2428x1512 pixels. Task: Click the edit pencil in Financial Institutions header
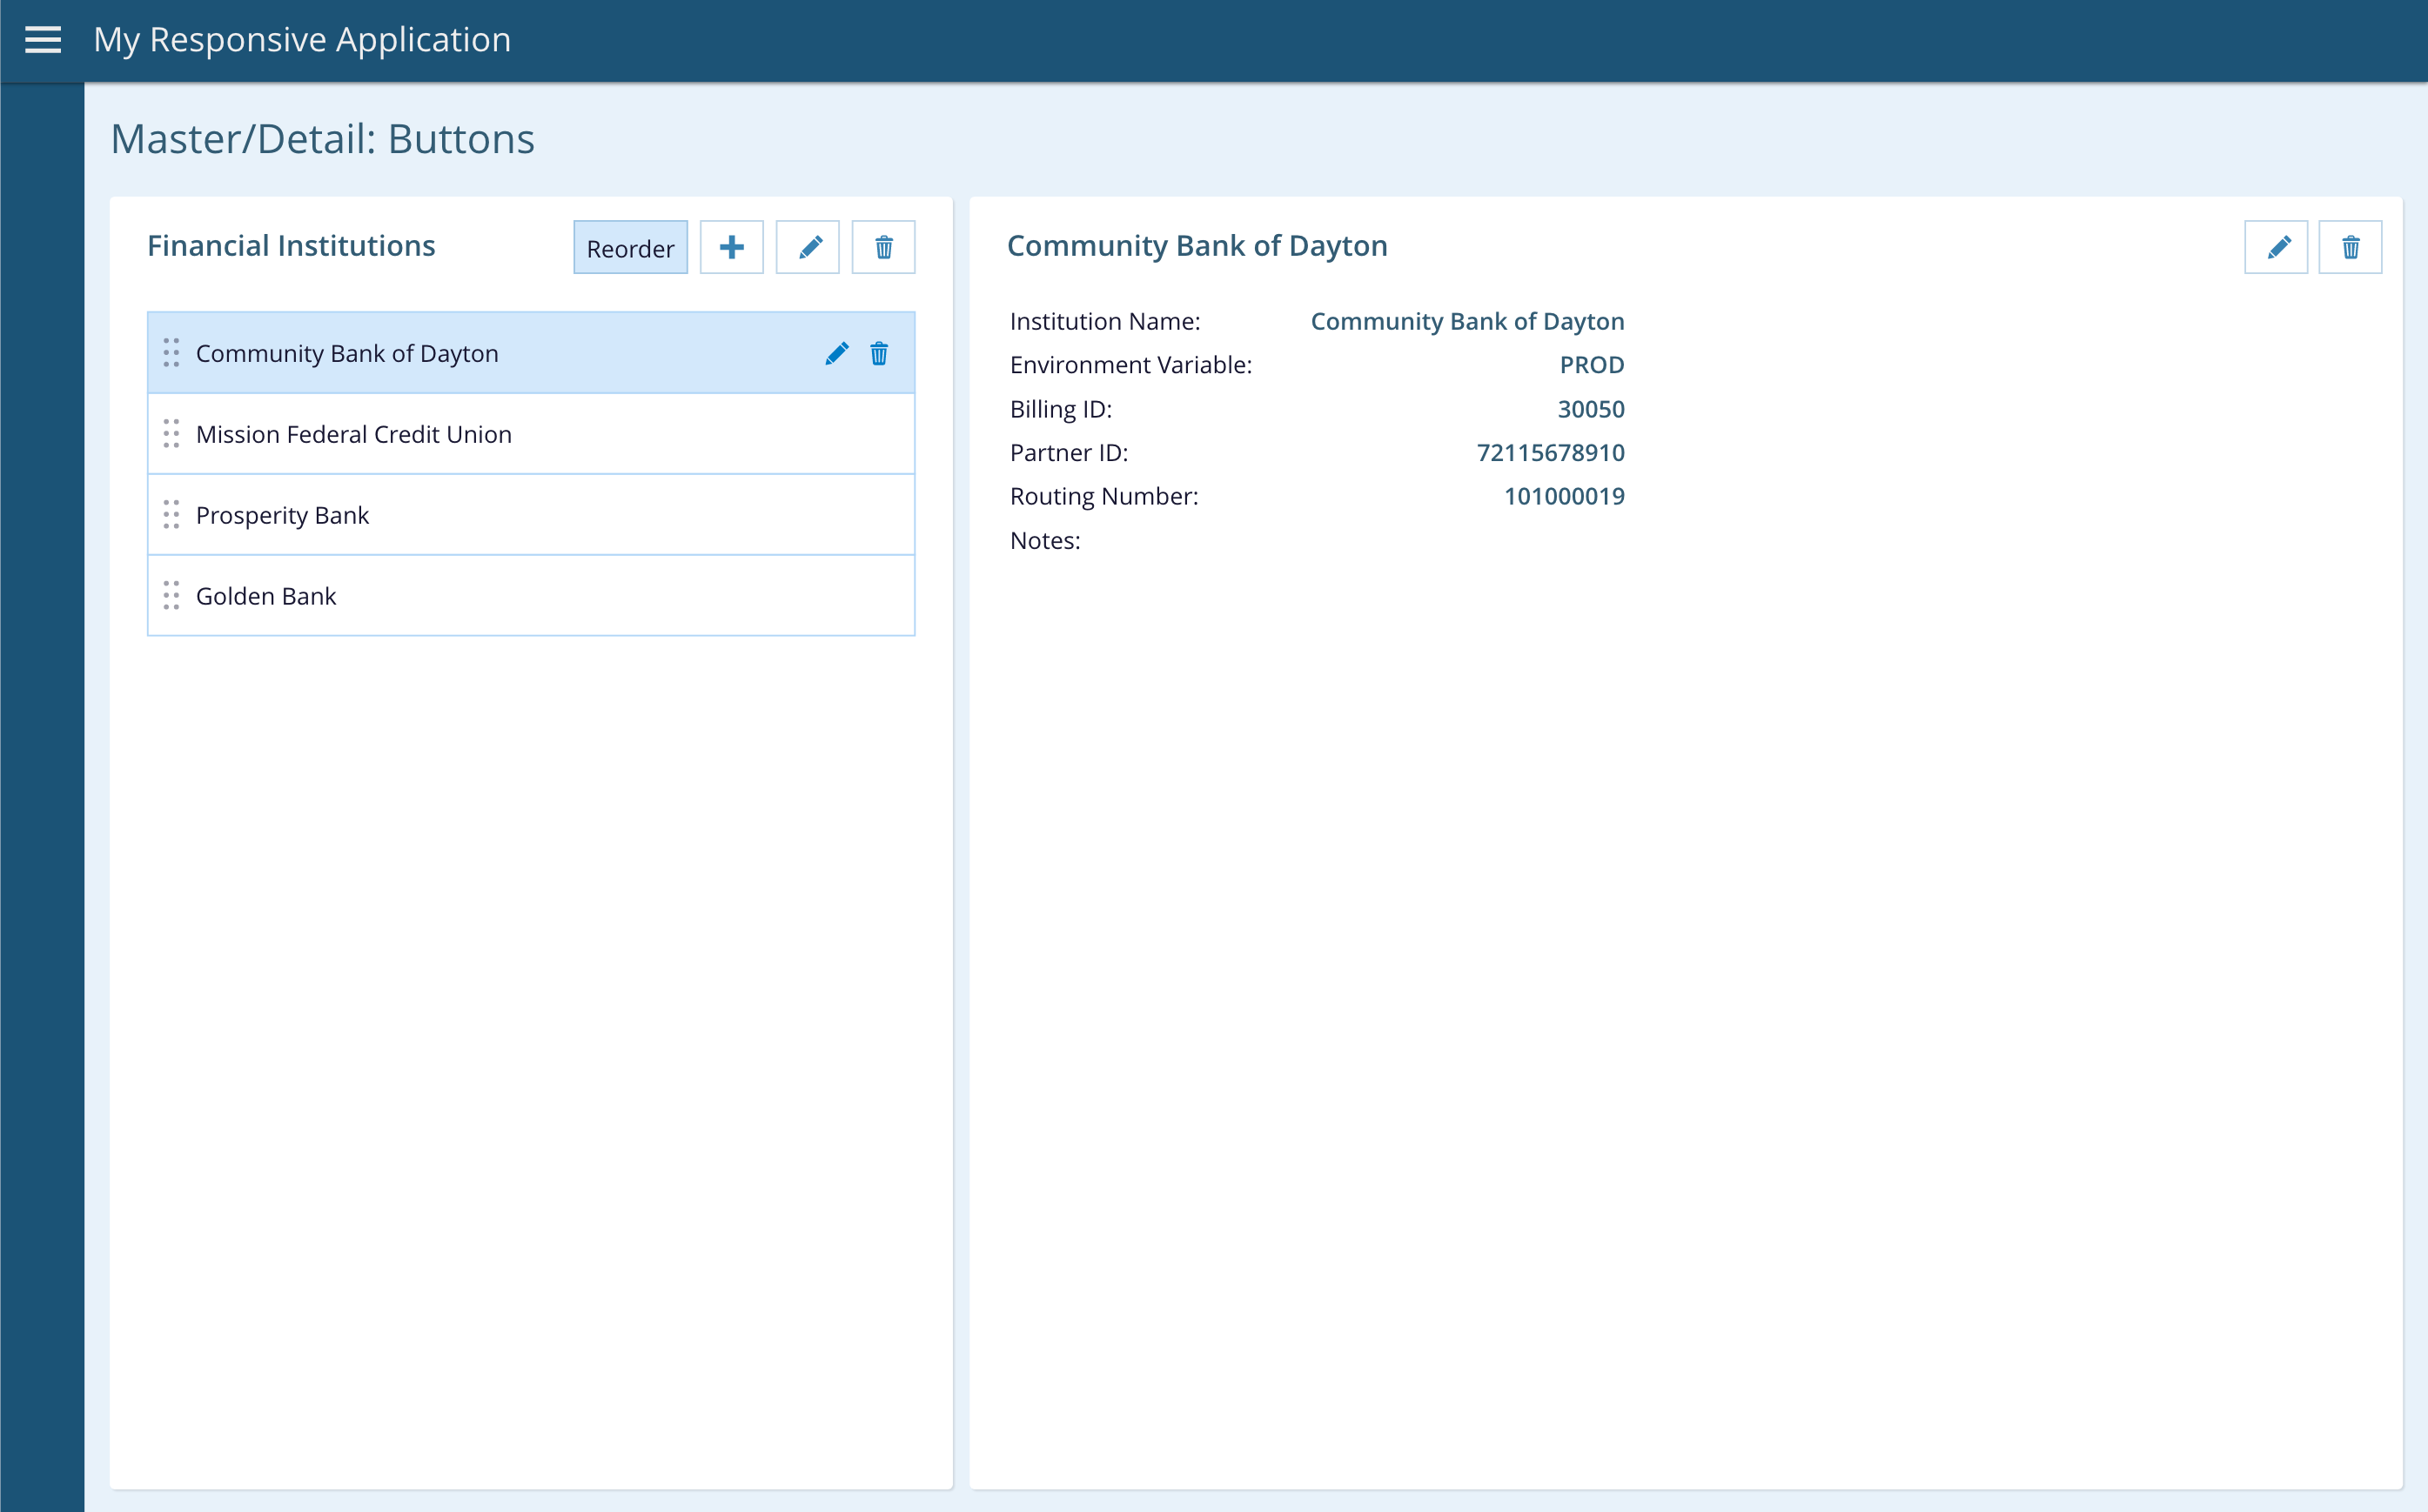pyautogui.click(x=808, y=247)
